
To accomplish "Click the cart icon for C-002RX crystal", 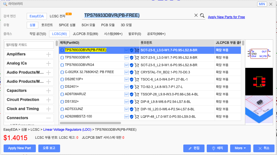I will point(136,72).
